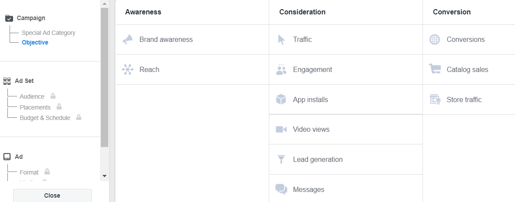Click the Conversions globe icon

[435, 40]
